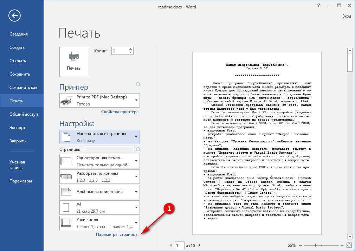Minimize the Word window
Image resolution: width=355 pixels, height=251 pixels.
coord(329,6)
